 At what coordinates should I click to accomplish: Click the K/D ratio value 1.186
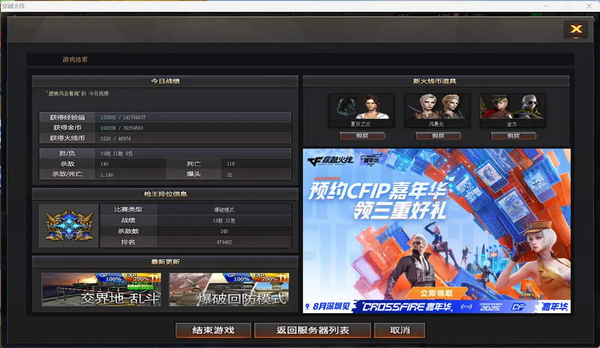(x=107, y=175)
